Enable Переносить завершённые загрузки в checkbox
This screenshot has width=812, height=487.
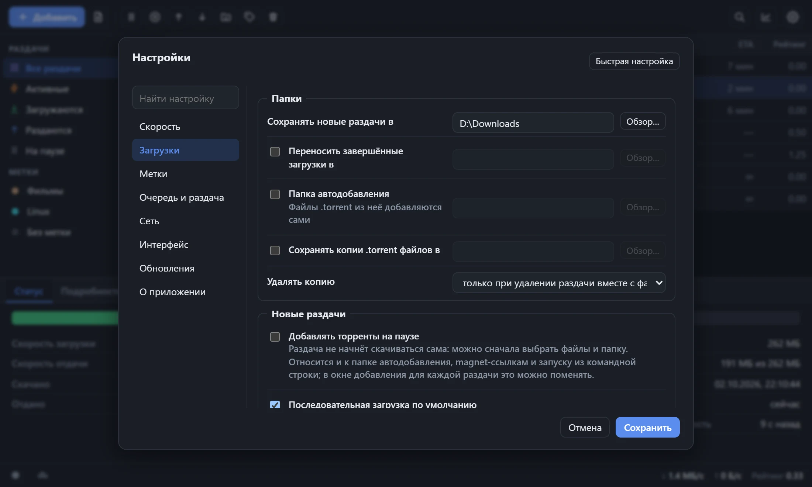click(275, 152)
